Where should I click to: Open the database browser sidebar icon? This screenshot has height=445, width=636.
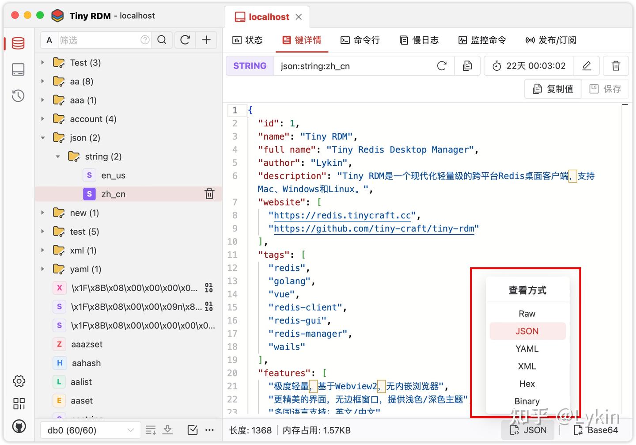point(18,43)
